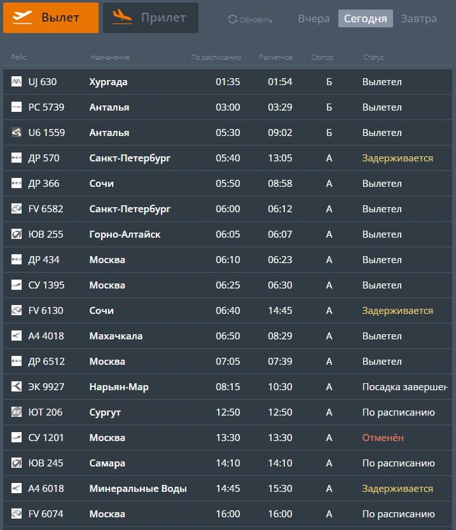Click airline logo next to PC 5739
This screenshot has height=530, width=456.
[17, 107]
